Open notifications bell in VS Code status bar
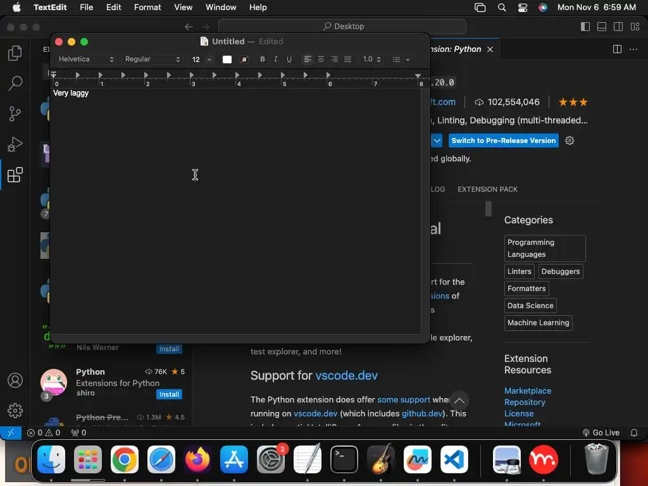Viewport: 648px width, 486px height. (634, 433)
